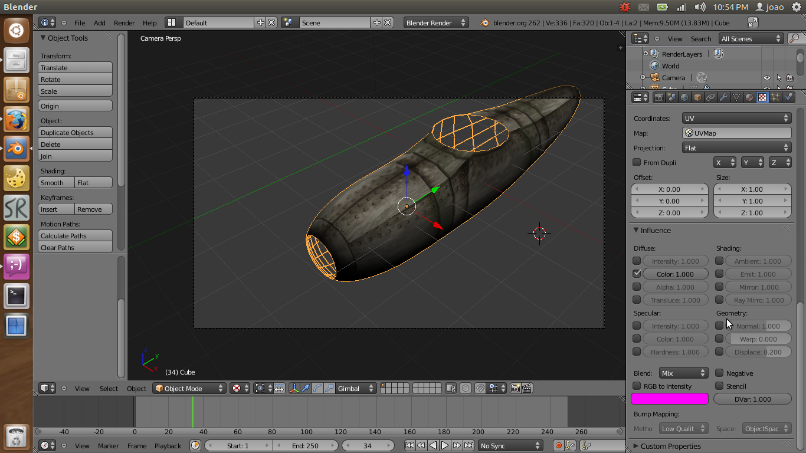Open the Coordinates UV dropdown

(x=736, y=118)
